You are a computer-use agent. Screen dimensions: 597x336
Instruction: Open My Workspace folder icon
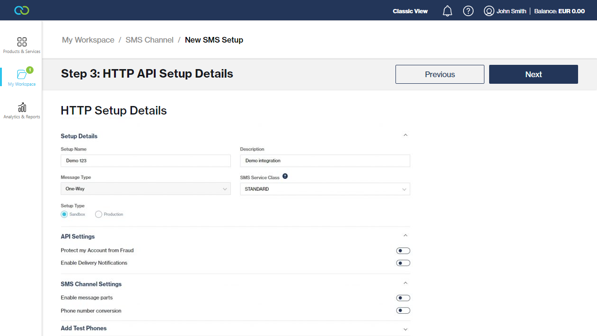click(x=22, y=75)
